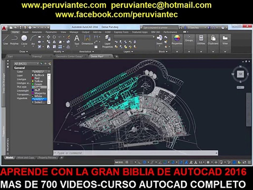253x190 pixels.
Task: Click the keyword search box in title bar
Action: coord(160,27)
